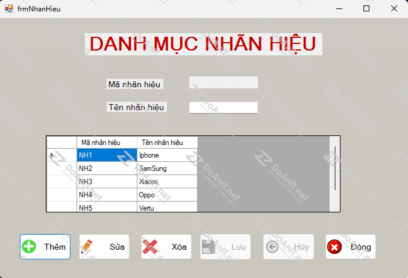Click the grid's vertical scrollbar thumb
The image size is (408, 278).
coord(335,168)
